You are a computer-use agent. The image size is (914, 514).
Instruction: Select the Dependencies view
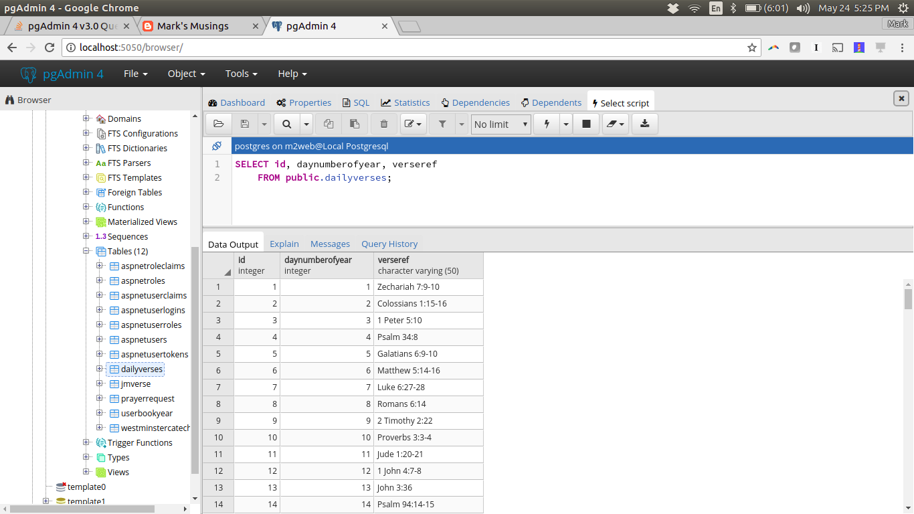point(475,102)
